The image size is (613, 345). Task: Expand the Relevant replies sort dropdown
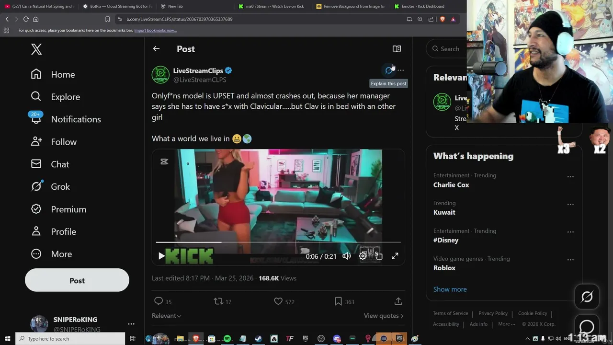click(167, 316)
